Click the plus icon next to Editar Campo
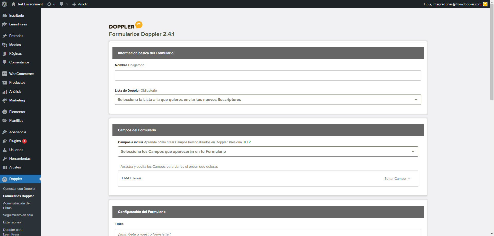The height and width of the screenshot is (236, 494). [409, 178]
